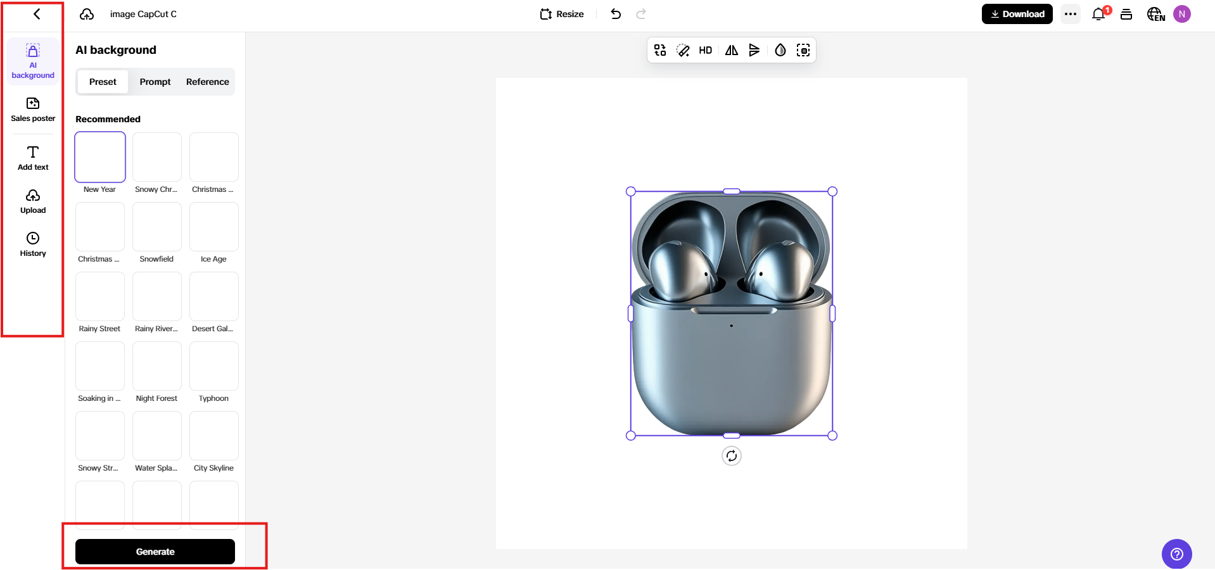Click the Generate button

tap(155, 552)
